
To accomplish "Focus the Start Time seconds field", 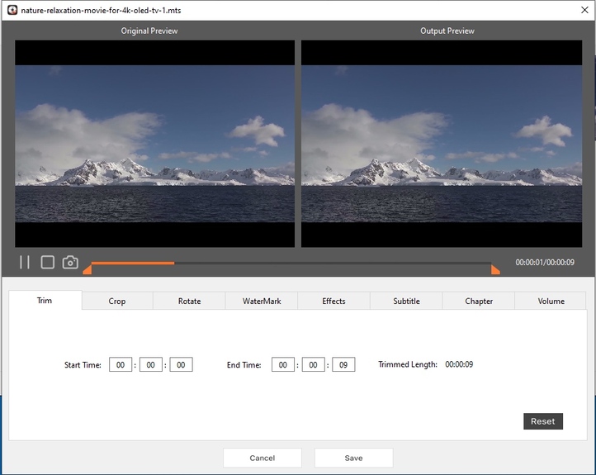I will tap(181, 364).
